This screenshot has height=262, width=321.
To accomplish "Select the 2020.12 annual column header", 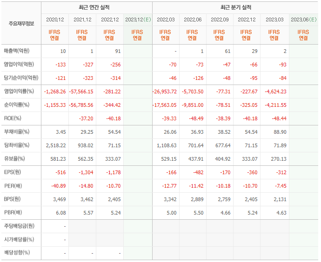I will [x=55, y=20].
